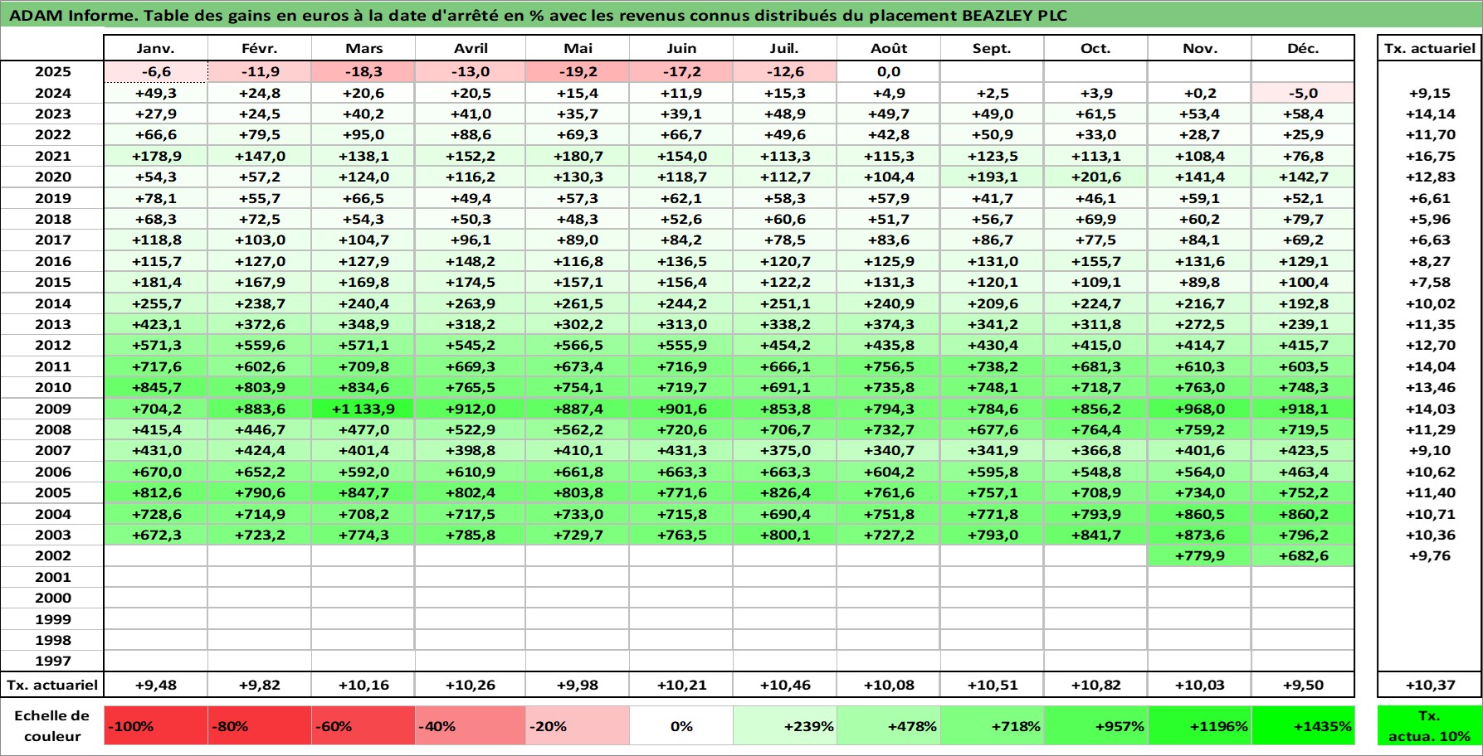Click actuarial rate +16,75 for 2021
The width and height of the screenshot is (1483, 756).
click(x=1429, y=156)
